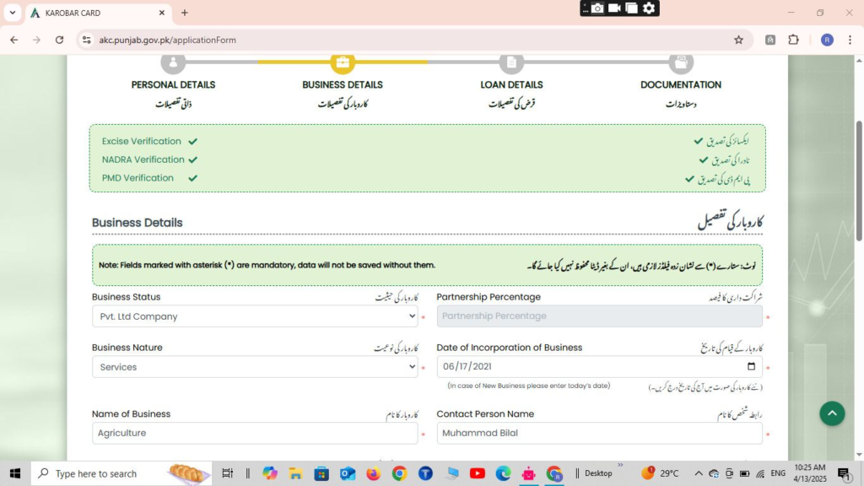Viewport: 864px width, 486px height.
Task: Click the Documentation step icon
Action: point(681,62)
